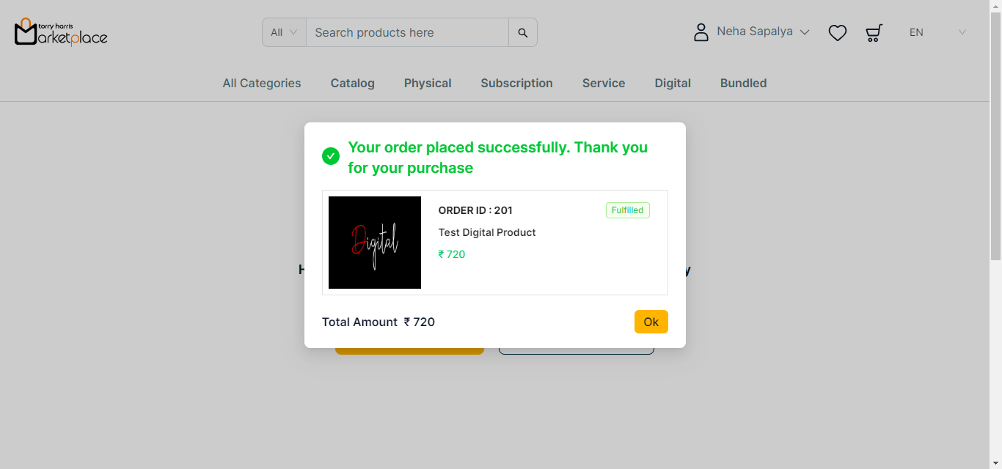Select the Service category
1002x469 pixels.
point(604,84)
